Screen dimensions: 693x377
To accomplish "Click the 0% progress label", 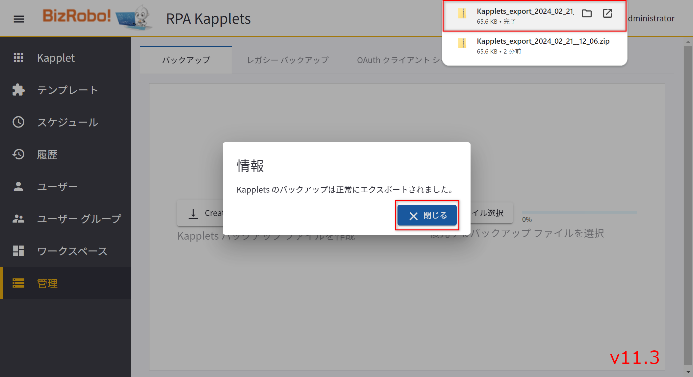I will 527,220.
